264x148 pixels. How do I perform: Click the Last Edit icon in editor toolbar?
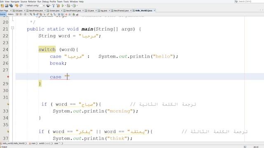pos(17,14)
